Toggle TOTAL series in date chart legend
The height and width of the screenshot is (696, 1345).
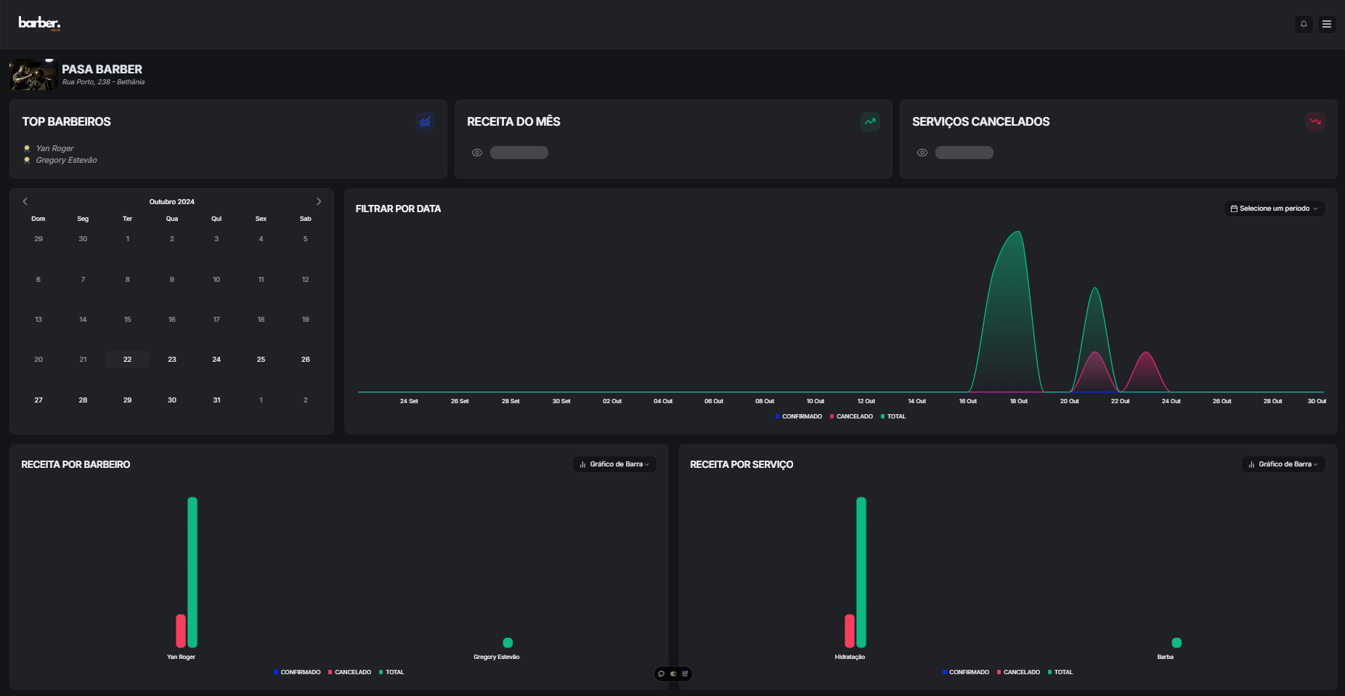click(x=893, y=416)
